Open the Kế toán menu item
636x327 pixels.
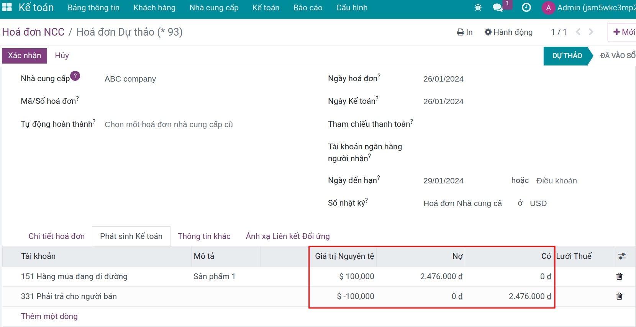(266, 8)
